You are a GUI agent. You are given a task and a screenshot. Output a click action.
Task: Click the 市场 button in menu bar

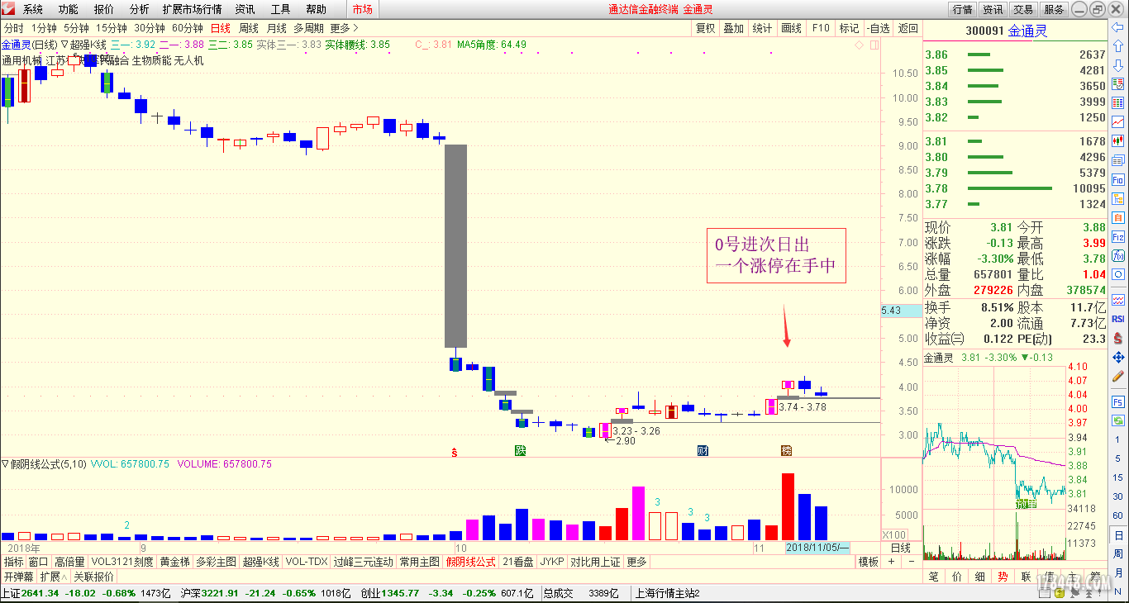[x=362, y=9]
